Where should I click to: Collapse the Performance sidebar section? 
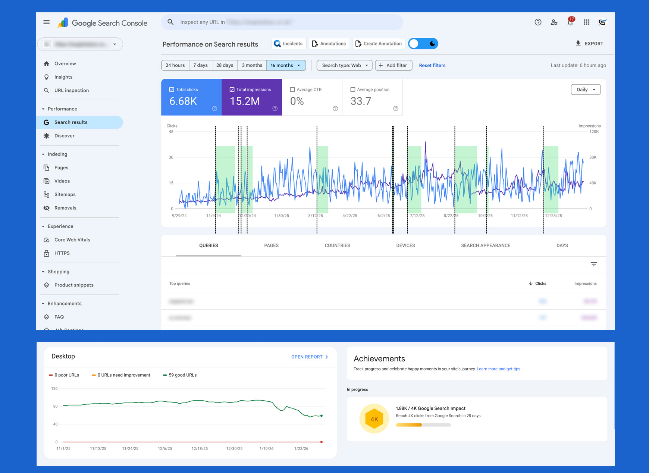[x=43, y=109]
